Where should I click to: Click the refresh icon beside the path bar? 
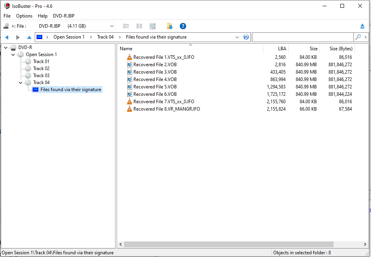246,37
